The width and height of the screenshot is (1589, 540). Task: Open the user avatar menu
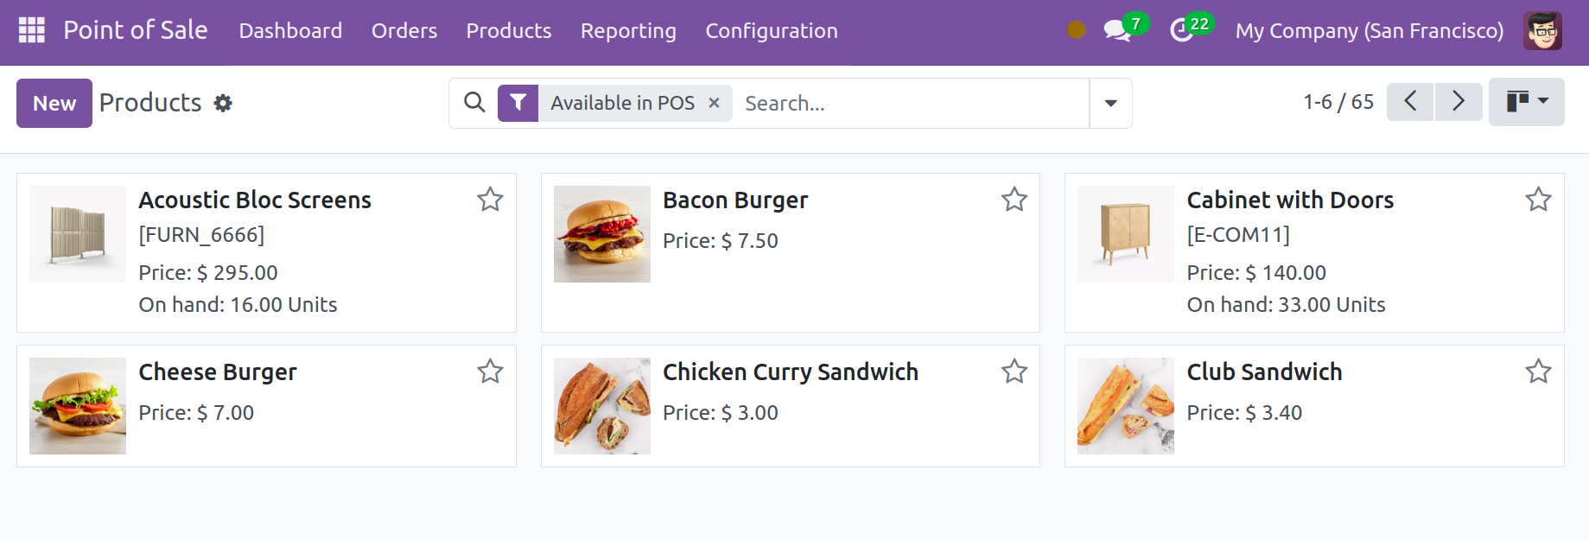click(x=1542, y=31)
